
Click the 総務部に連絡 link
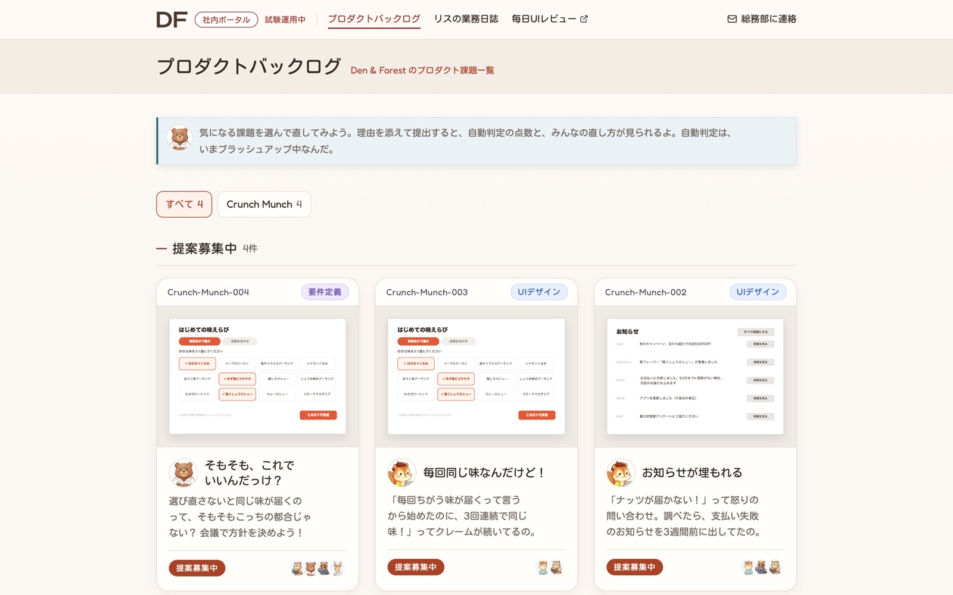pyautogui.click(x=762, y=19)
